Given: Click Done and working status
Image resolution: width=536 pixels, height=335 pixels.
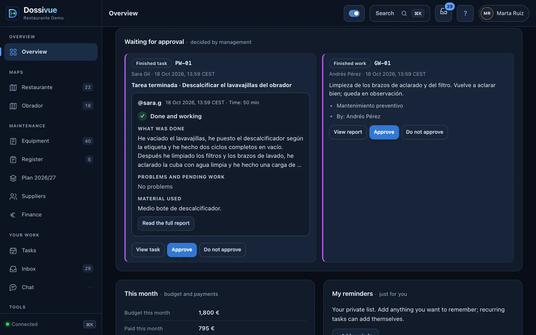Looking at the screenshot, I should tap(170, 116).
